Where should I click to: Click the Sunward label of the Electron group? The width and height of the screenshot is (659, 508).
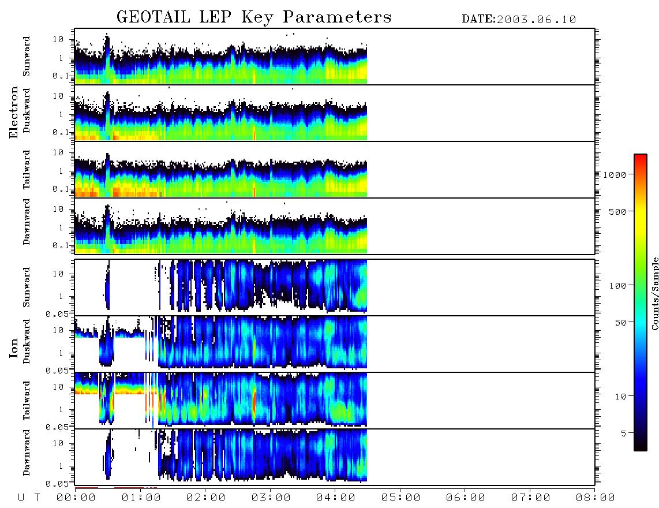tap(27, 57)
